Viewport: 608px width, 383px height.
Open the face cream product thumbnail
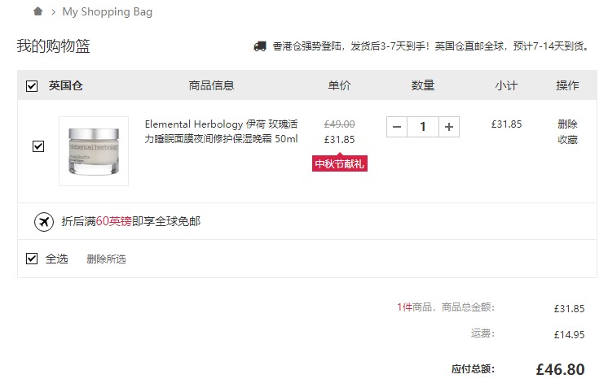pos(94,151)
